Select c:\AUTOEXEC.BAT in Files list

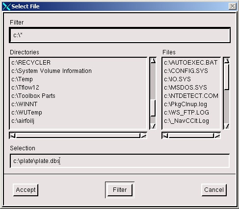coord(191,63)
